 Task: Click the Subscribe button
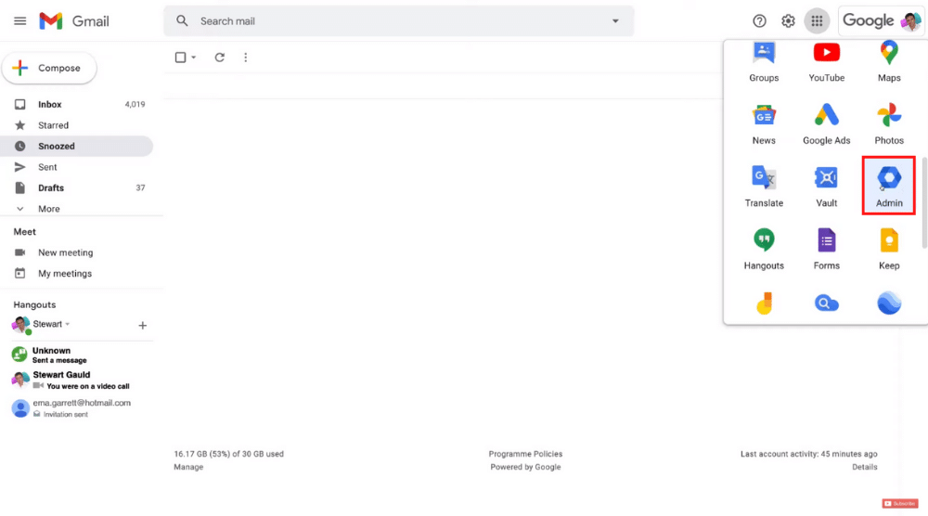[900, 504]
